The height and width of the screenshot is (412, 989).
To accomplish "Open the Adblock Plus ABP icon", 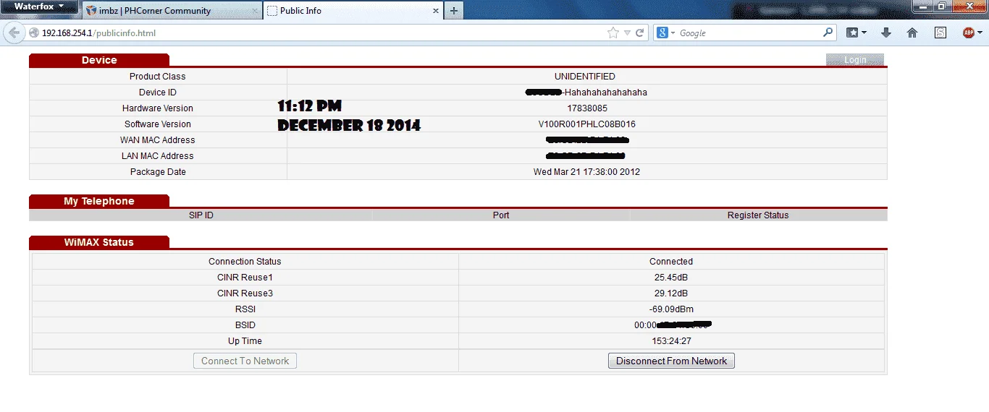I will (968, 33).
